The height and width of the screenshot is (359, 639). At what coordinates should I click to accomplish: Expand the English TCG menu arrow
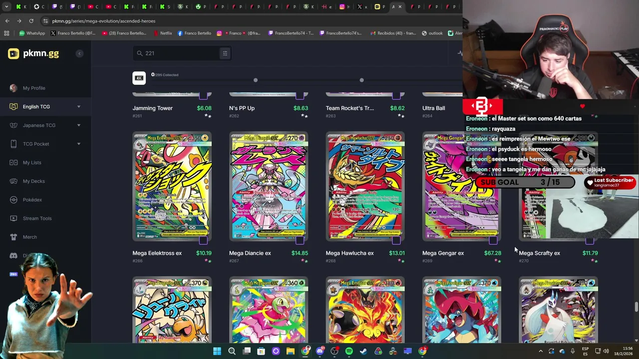click(78, 107)
